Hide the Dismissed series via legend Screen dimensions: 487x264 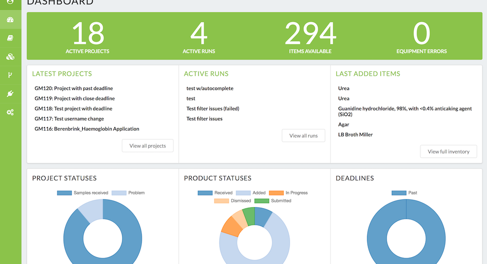[x=233, y=201]
